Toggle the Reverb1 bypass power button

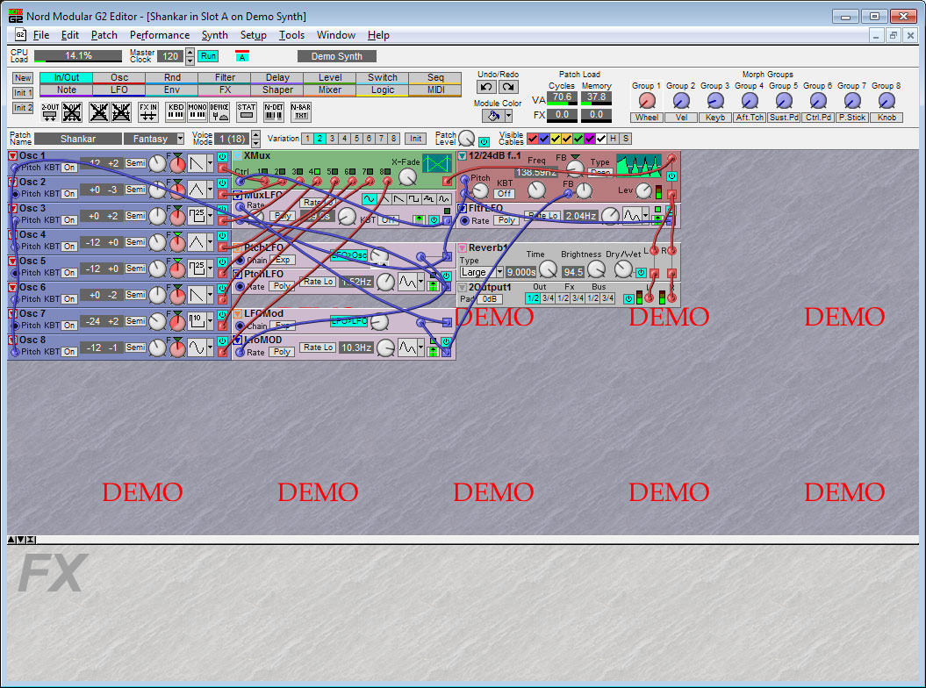[641, 273]
